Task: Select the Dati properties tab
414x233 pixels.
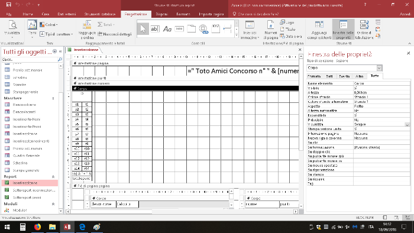Action: [x=329, y=76]
